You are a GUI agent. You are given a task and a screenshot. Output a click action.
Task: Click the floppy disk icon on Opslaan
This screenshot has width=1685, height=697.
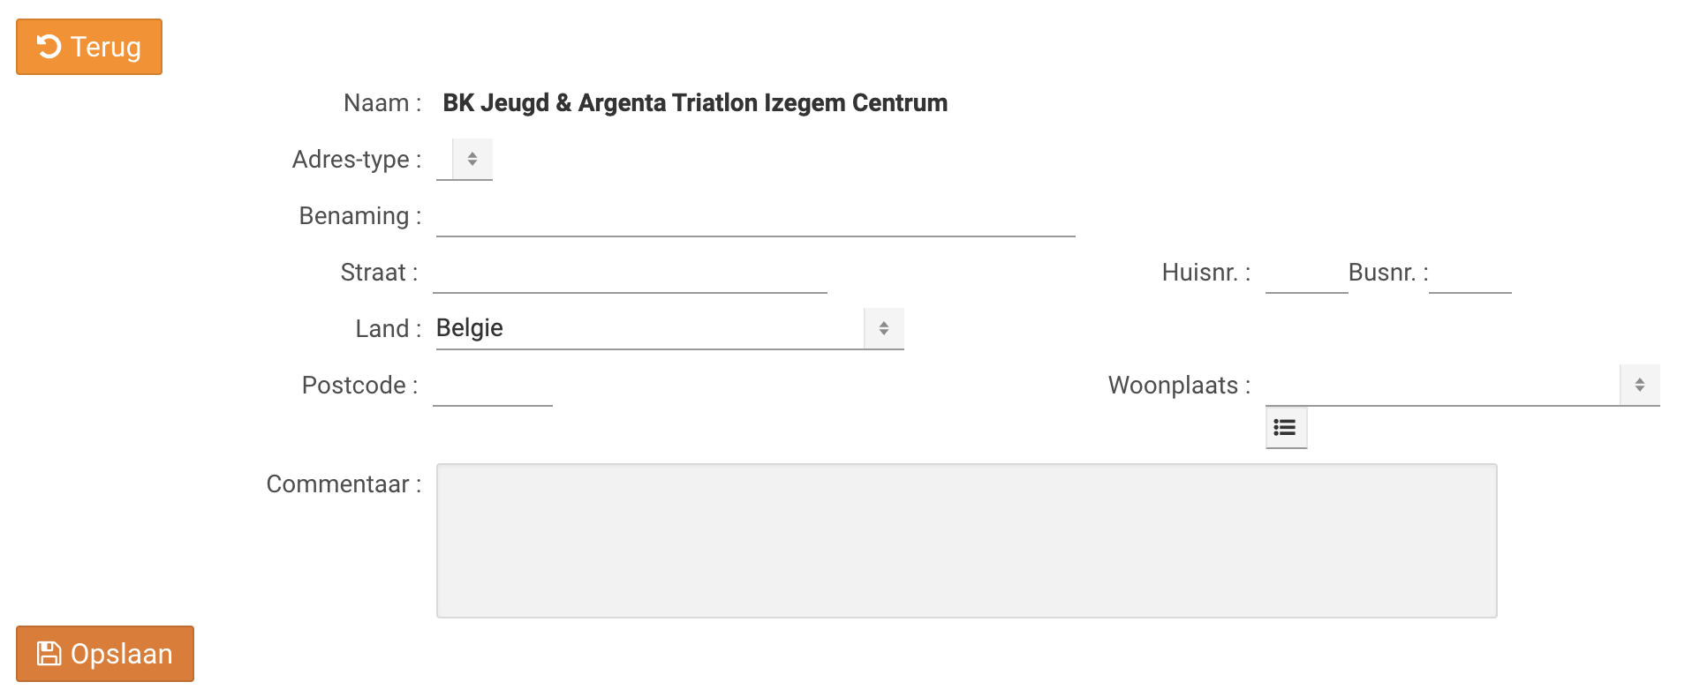click(49, 654)
